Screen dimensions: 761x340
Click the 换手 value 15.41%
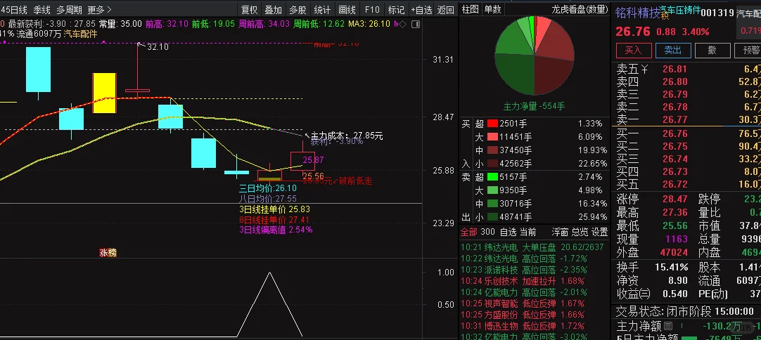click(672, 267)
